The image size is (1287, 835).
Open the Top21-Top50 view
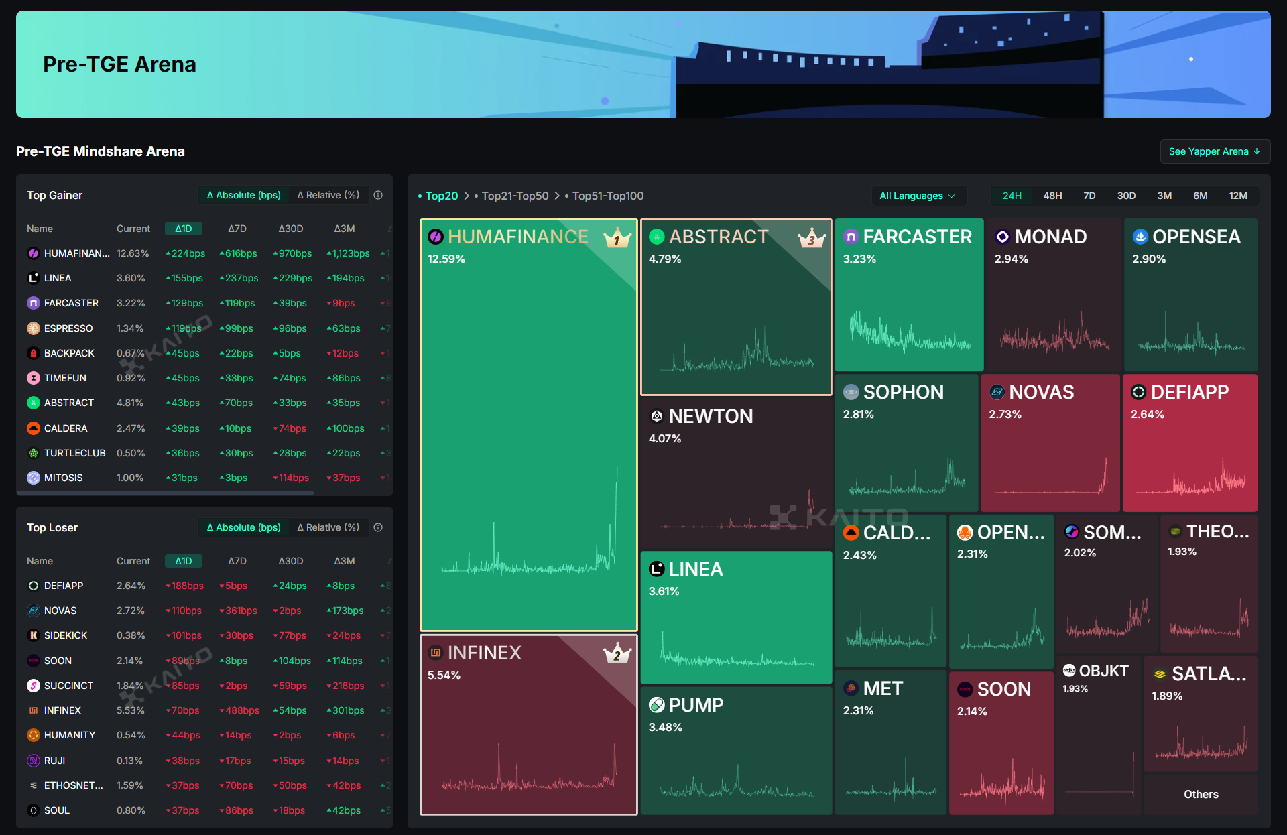click(x=515, y=196)
